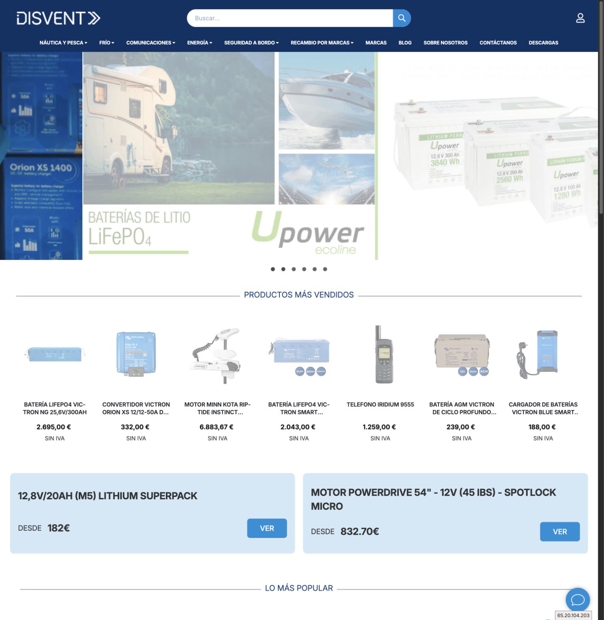
Task: Click the Orion XS 1400 banner slide
Action: [41, 156]
